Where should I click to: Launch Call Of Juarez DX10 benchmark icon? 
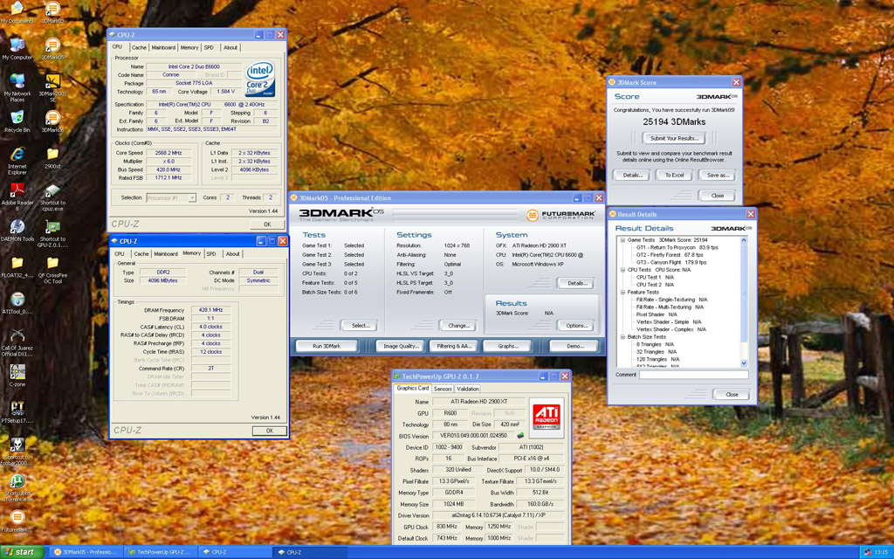[x=17, y=342]
